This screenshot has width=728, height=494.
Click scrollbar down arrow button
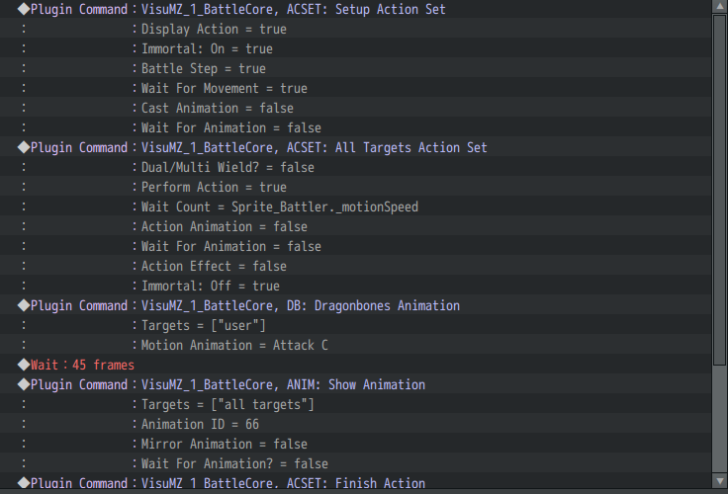click(719, 483)
